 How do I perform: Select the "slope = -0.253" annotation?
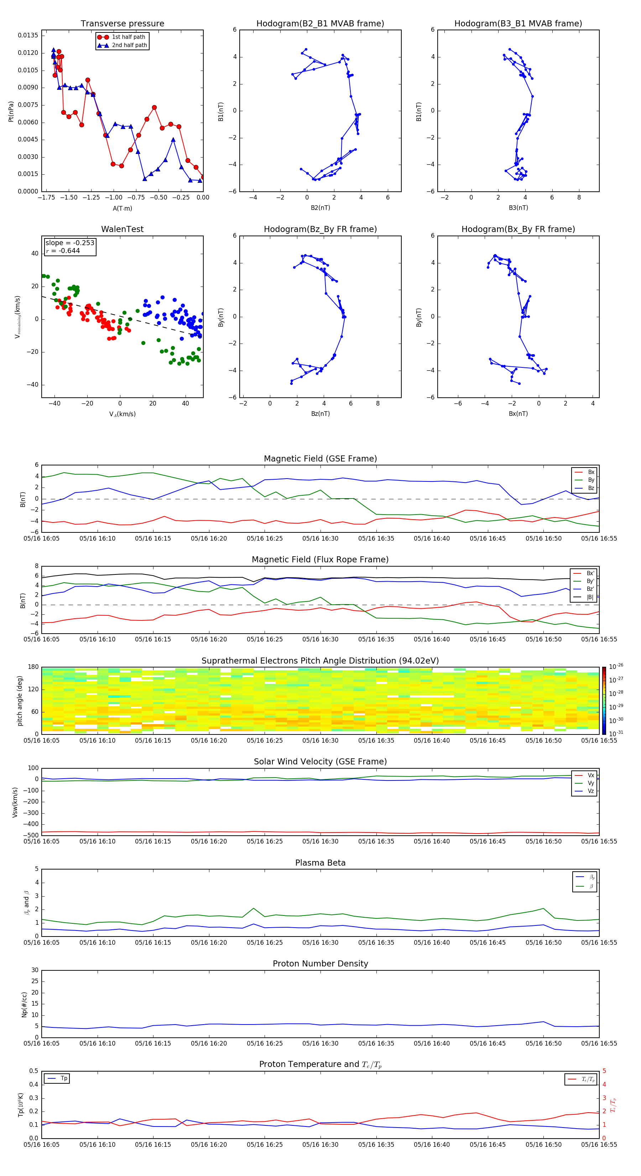coord(70,243)
